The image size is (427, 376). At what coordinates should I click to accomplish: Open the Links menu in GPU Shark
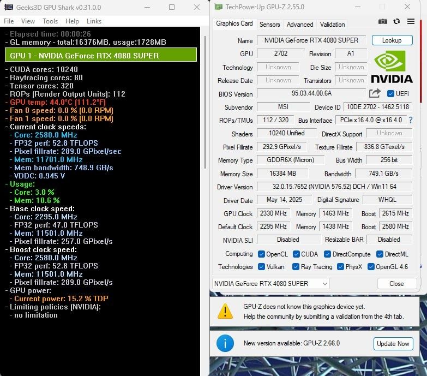coord(94,21)
